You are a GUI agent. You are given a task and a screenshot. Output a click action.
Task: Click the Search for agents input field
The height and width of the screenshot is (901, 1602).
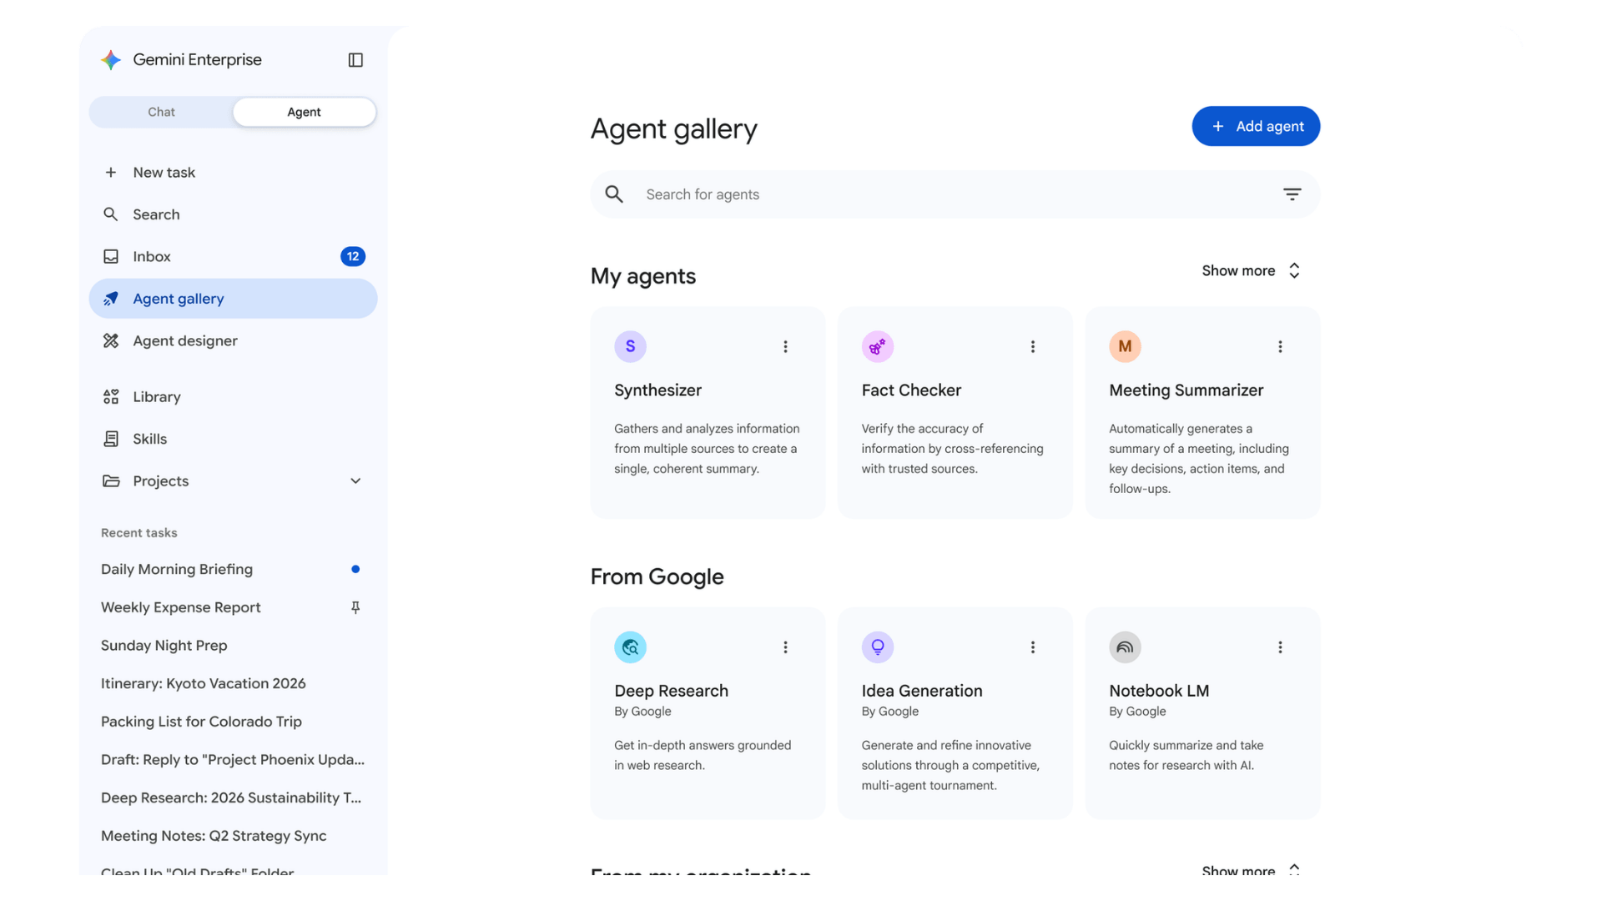coord(955,194)
